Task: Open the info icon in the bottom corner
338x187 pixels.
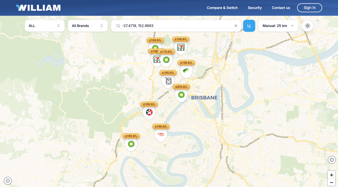Action: pyautogui.click(x=8, y=180)
